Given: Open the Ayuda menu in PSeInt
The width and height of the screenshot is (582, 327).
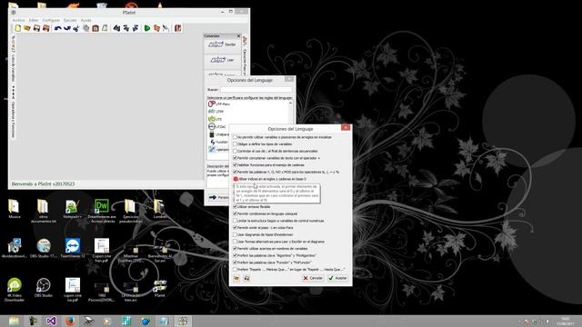Looking at the screenshot, I should click(85, 20).
